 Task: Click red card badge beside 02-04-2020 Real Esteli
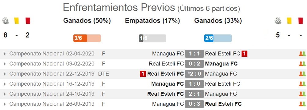244,54
